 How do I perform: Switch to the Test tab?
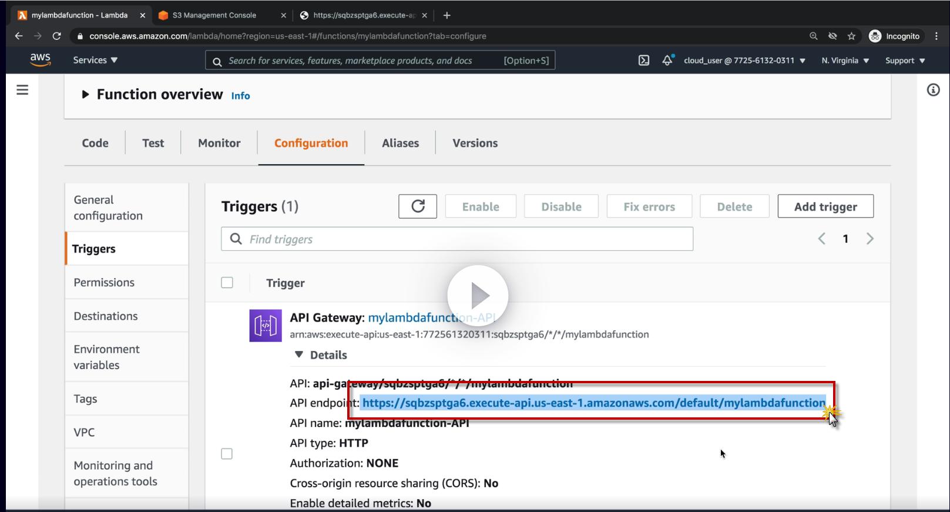(153, 143)
